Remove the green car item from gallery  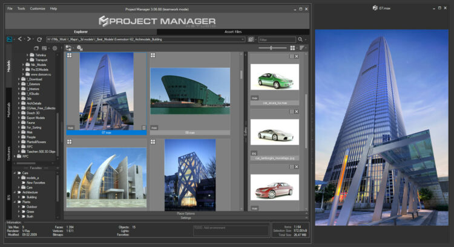click(x=296, y=56)
